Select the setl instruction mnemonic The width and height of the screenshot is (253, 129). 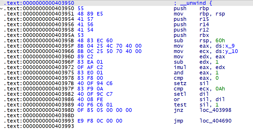(x=180, y=94)
